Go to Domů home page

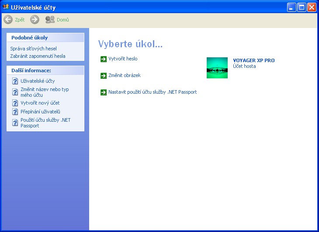(x=57, y=20)
